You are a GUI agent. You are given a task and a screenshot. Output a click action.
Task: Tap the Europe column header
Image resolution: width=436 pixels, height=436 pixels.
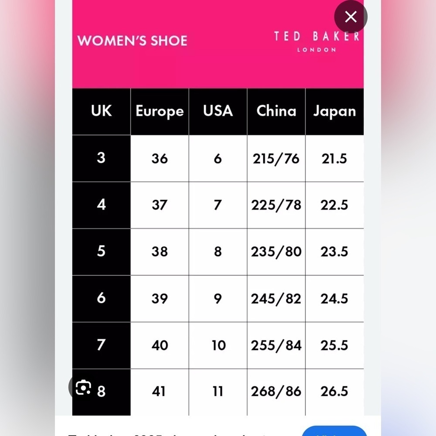(x=160, y=112)
